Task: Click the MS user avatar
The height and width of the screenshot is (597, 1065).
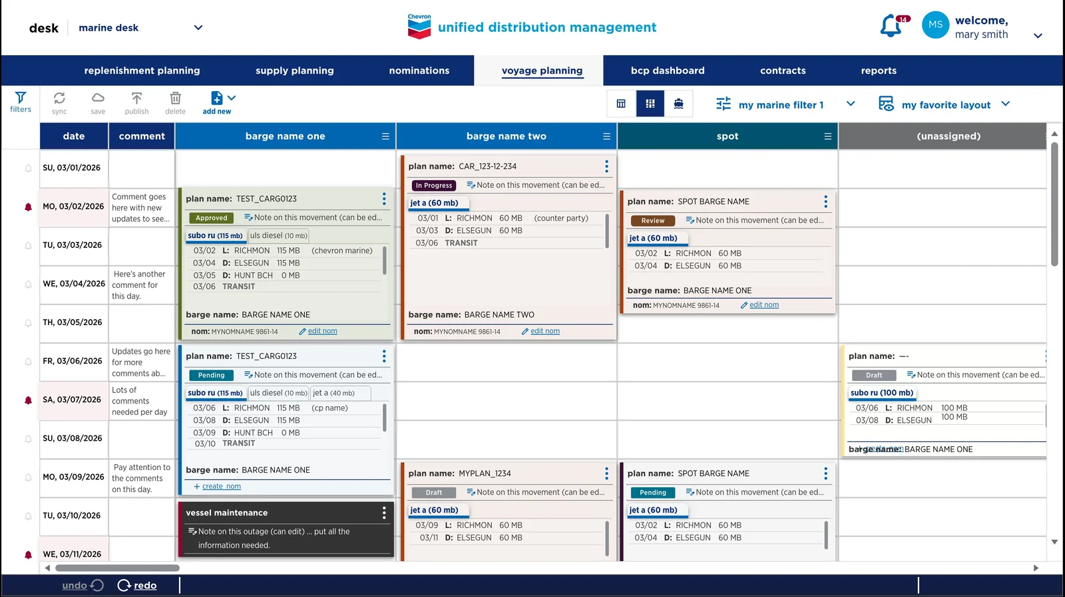Action: [935, 25]
